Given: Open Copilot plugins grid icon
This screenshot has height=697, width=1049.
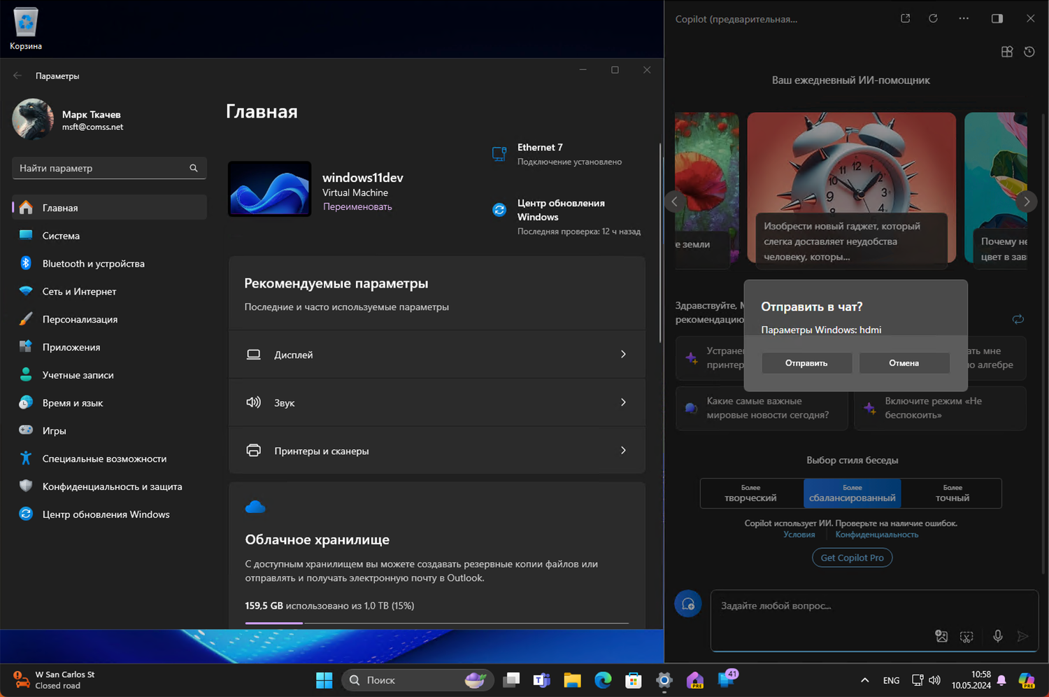Looking at the screenshot, I should [x=1007, y=52].
